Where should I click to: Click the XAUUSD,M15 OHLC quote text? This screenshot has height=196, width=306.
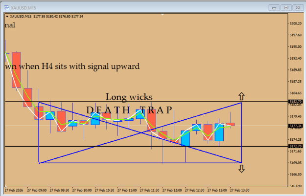[47, 17]
